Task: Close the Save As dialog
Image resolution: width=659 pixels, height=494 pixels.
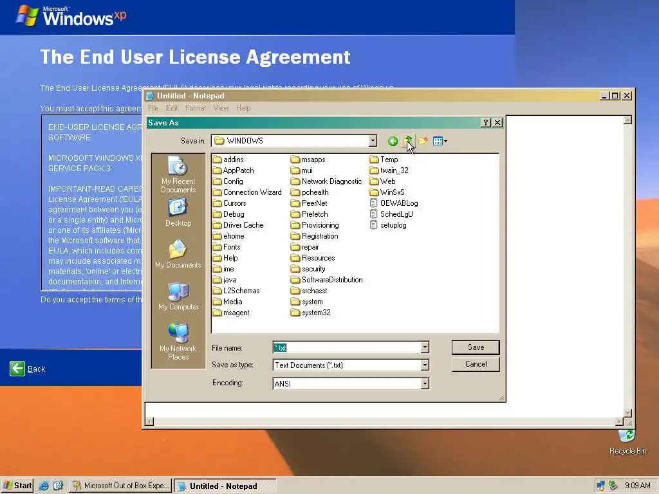Action: [x=497, y=123]
